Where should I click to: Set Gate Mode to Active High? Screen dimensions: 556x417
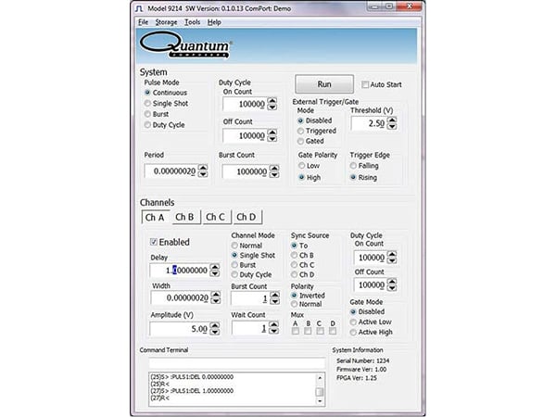coord(353,333)
